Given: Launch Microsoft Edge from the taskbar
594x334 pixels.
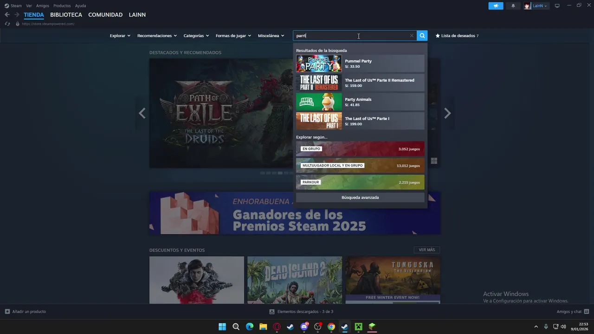Looking at the screenshot, I should (x=250, y=327).
